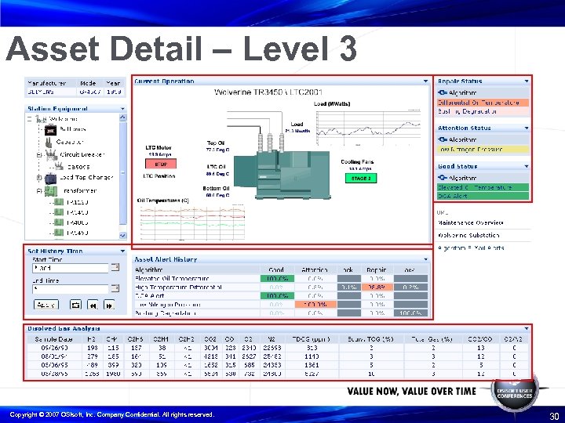
Task: Click Algorithm icon under Attention Status
Action: point(443,139)
